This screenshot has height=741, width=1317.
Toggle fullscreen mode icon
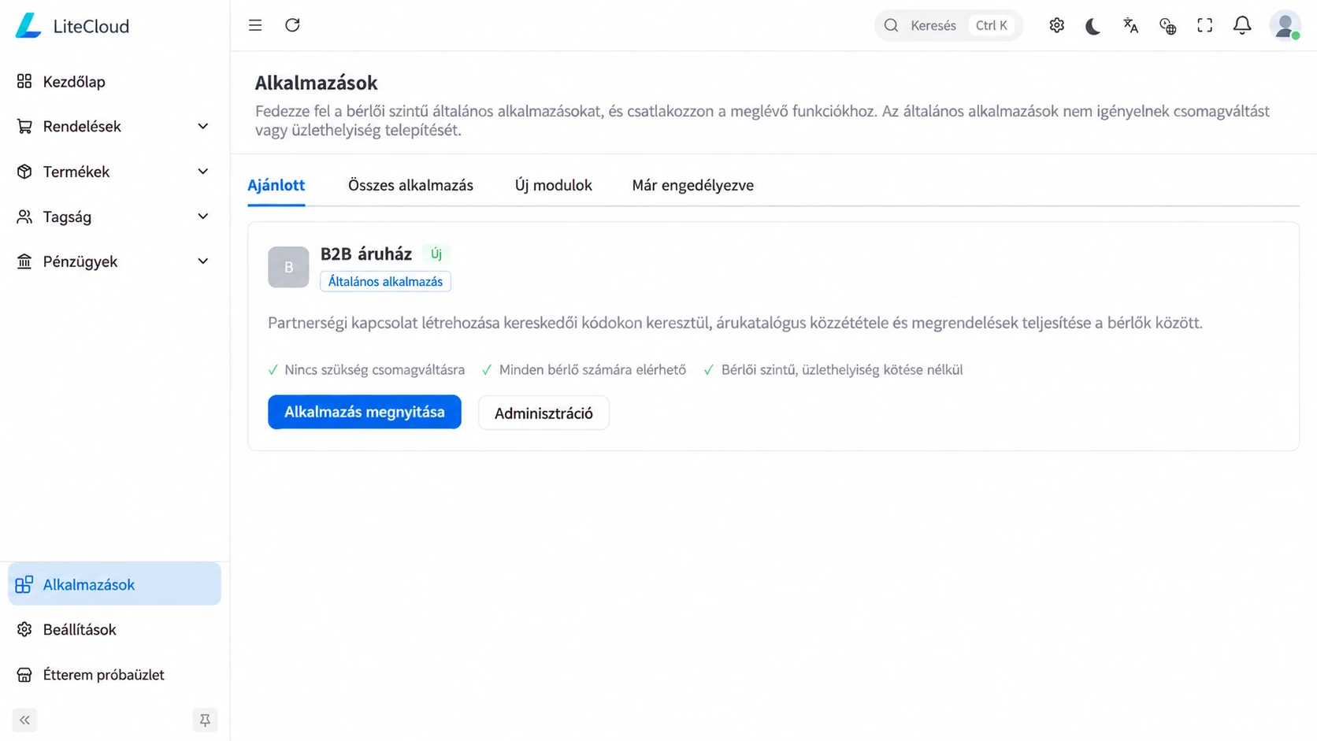pos(1204,26)
